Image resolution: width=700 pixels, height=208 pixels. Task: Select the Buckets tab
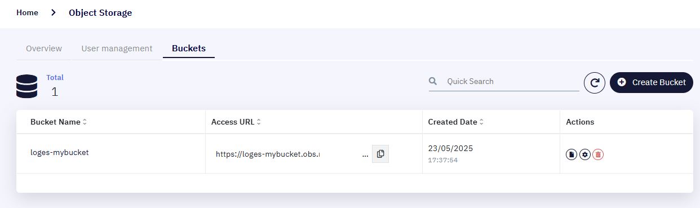[189, 48]
